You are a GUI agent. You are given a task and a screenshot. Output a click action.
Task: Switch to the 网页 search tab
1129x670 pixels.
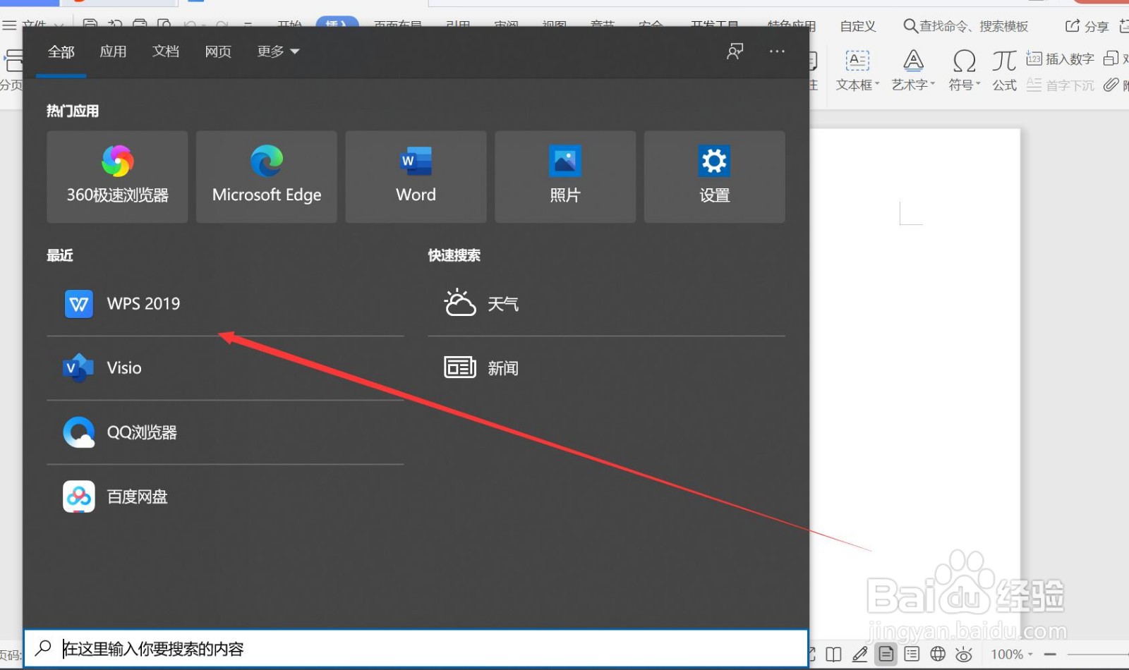[218, 51]
